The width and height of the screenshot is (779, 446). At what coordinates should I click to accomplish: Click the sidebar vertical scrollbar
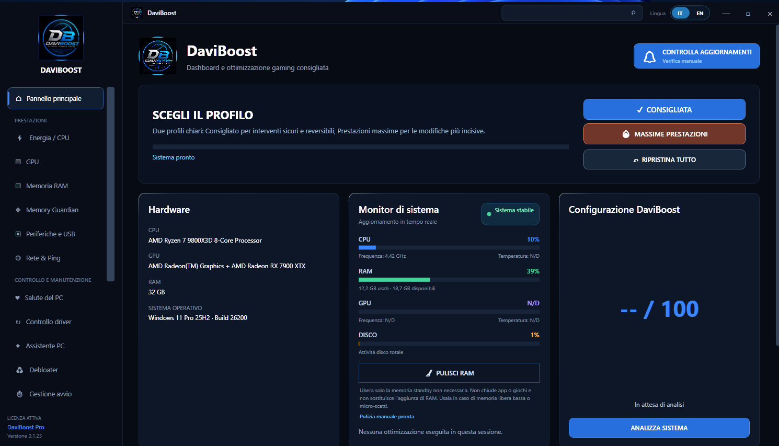(110, 184)
